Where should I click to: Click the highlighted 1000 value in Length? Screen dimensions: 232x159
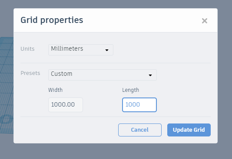point(133,104)
